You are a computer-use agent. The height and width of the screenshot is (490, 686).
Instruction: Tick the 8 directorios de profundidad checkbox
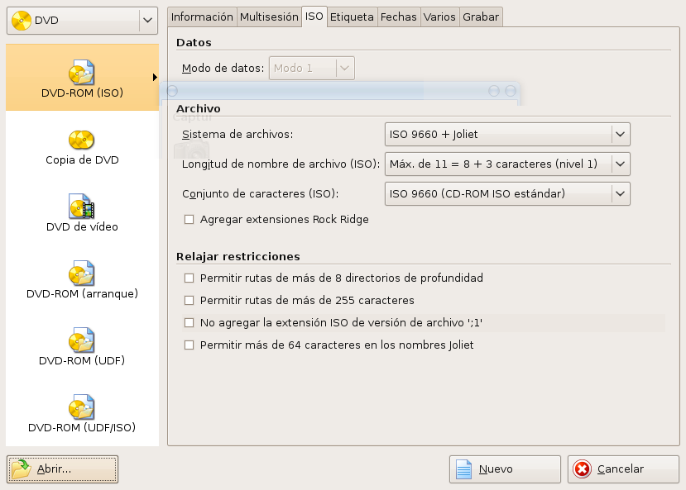click(189, 278)
